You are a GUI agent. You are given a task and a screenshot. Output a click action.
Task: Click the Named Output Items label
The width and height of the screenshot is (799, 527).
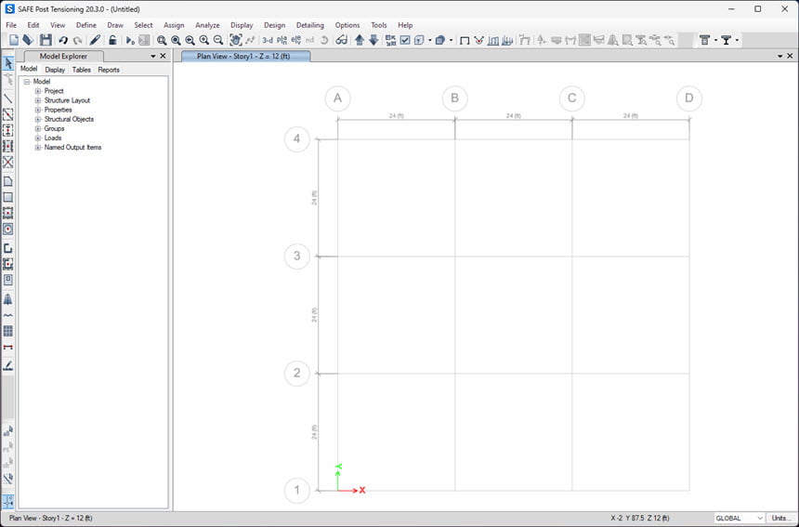(72, 147)
